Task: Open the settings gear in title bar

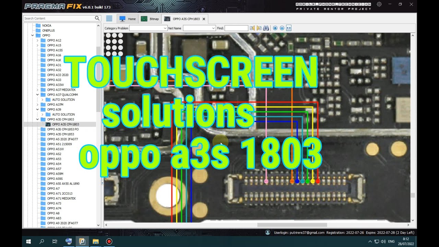Action: [379, 4]
